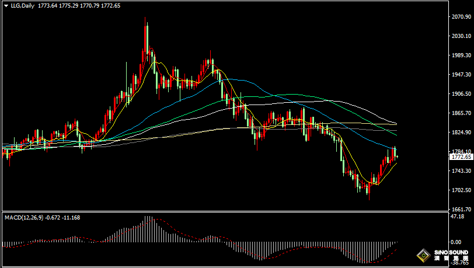
Task: Click the 0.00 MACD zero level label
Action: click(x=456, y=242)
